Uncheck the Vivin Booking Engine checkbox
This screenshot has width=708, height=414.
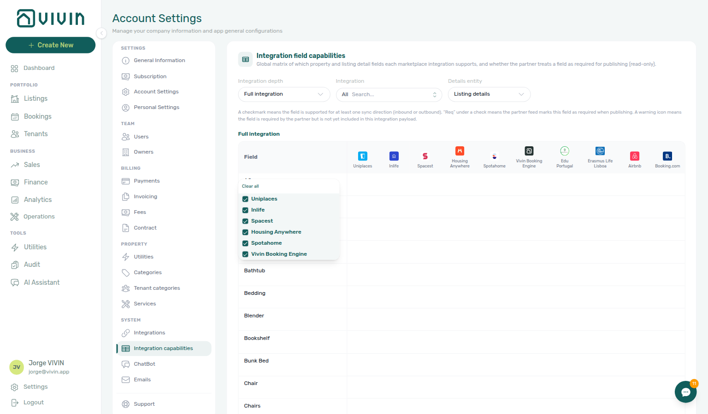point(245,254)
